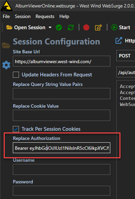Click the green Start play icon
The width and height of the screenshot is (135, 199).
tap(114, 28)
